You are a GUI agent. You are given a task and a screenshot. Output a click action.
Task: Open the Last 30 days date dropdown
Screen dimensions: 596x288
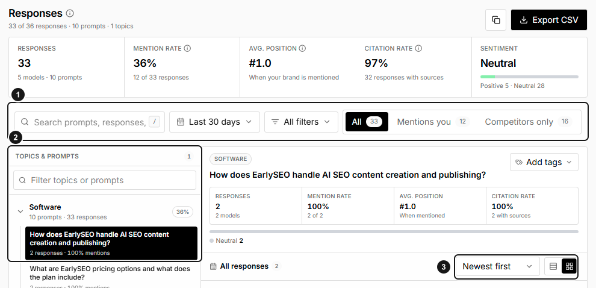click(214, 122)
